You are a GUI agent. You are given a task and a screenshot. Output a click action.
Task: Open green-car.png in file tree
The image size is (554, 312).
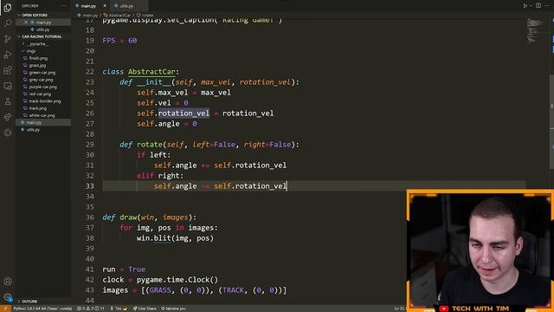point(42,73)
